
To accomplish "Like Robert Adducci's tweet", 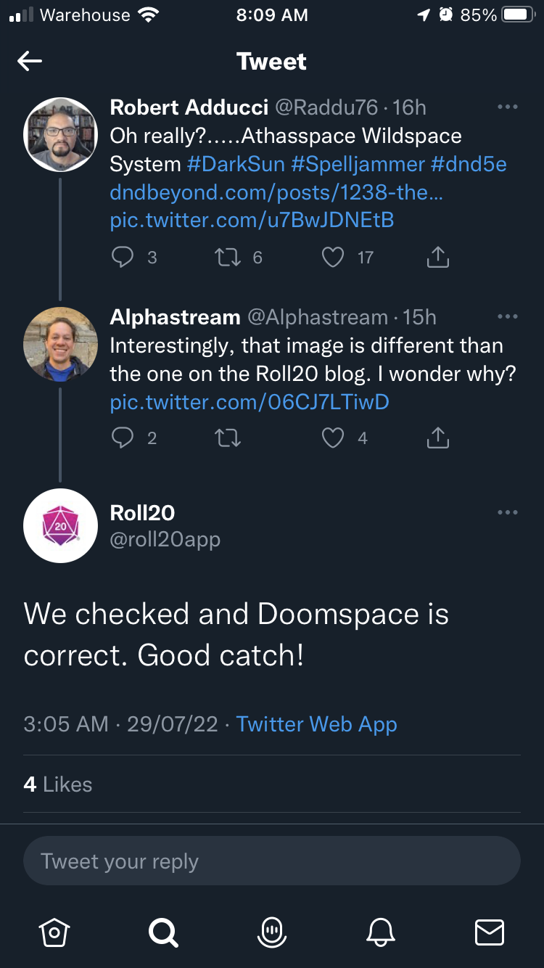I will tap(333, 257).
